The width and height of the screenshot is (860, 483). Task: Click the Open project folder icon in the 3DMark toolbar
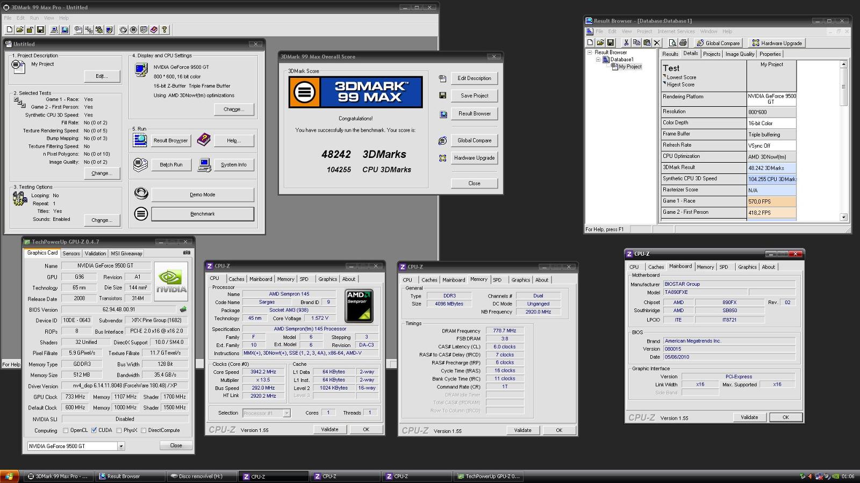(20, 30)
